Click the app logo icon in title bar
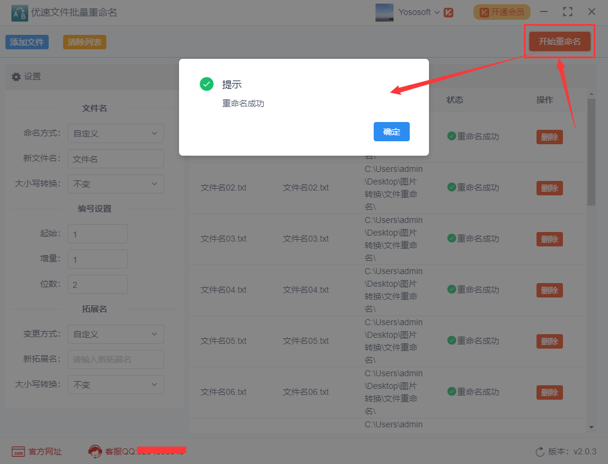This screenshot has height=464, width=608. (19, 13)
